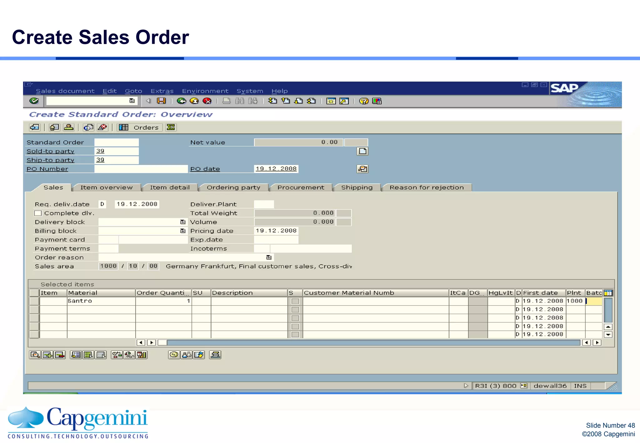Open the Sales document menu
640x443 pixels.
coord(65,91)
